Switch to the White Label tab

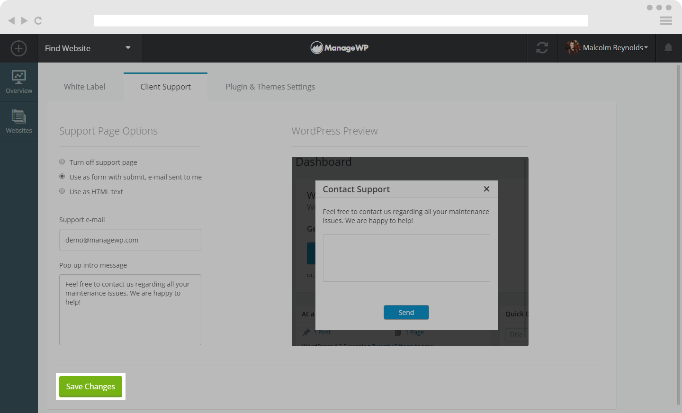(x=85, y=87)
